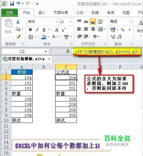Click the Redo arrow icon
The width and height of the screenshot is (143, 156).
(28, 4)
